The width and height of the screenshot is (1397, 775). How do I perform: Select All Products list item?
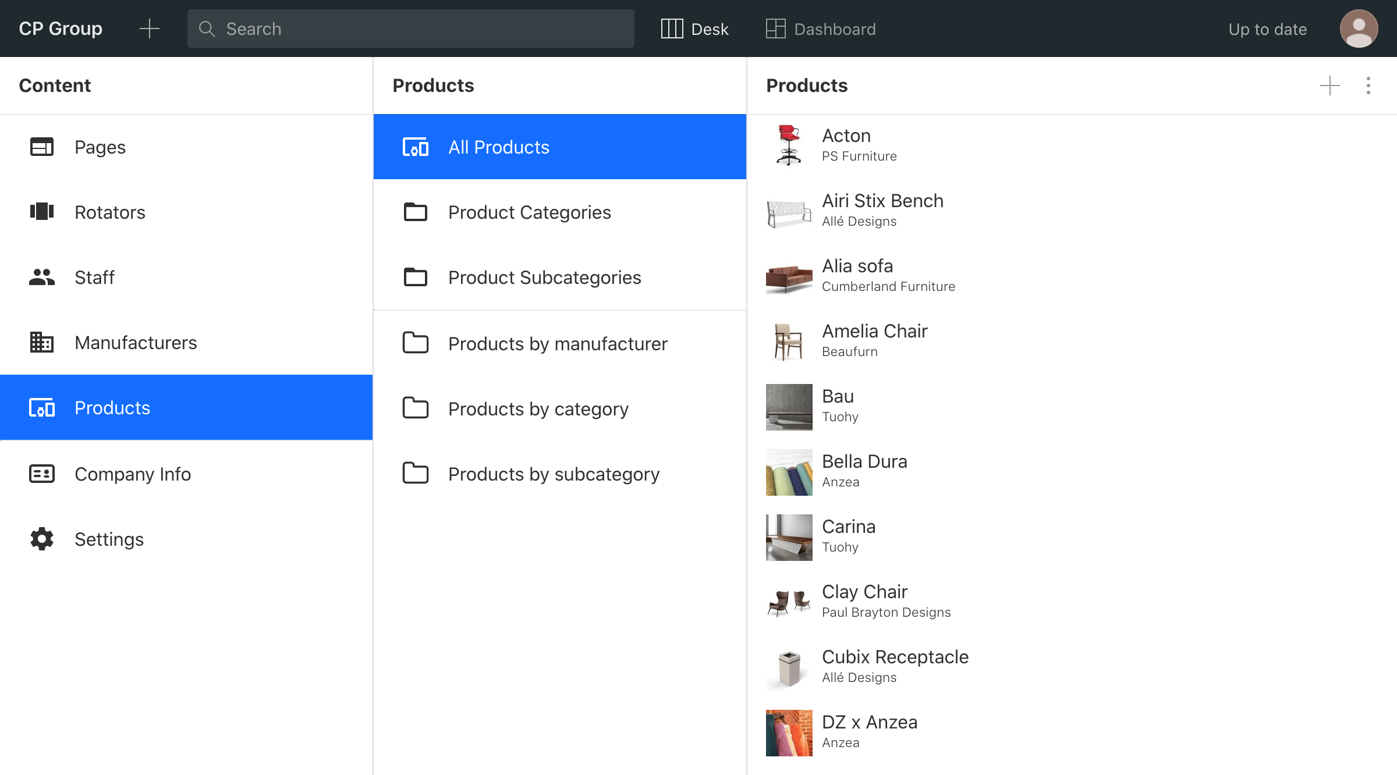click(x=498, y=147)
